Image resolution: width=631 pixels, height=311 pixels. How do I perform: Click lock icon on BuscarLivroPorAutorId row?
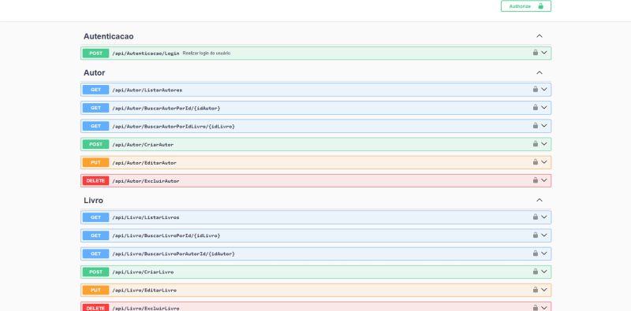[536, 254]
